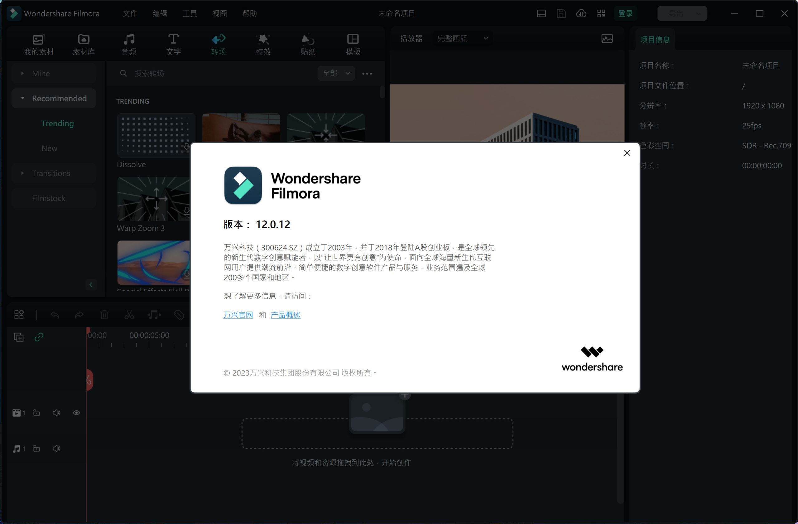Open the 特效 effects tab

click(x=263, y=45)
